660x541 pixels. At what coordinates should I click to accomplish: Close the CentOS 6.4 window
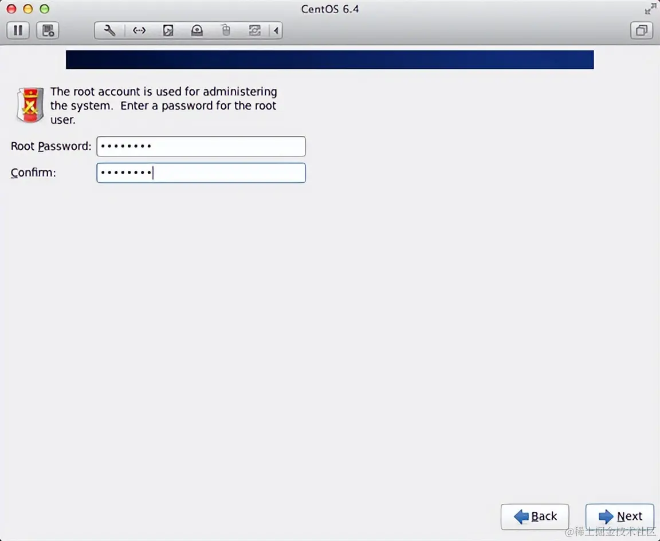tap(11, 9)
